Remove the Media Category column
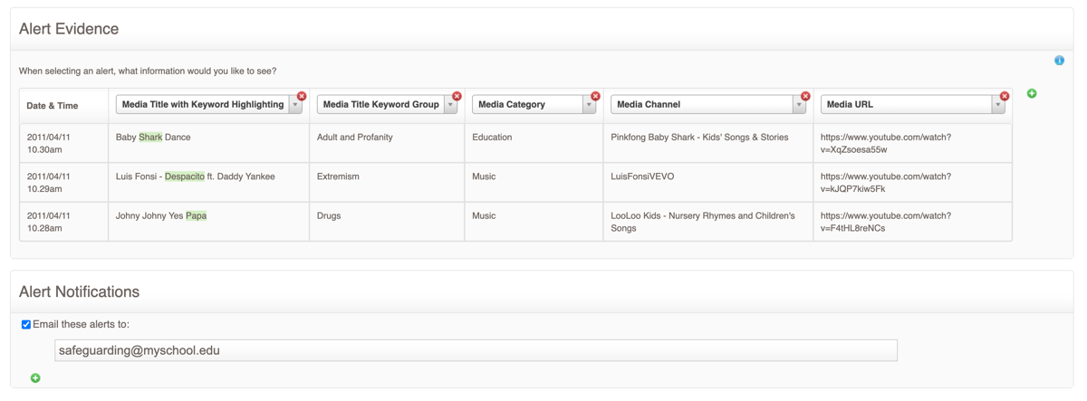1087x401 pixels. [x=595, y=96]
